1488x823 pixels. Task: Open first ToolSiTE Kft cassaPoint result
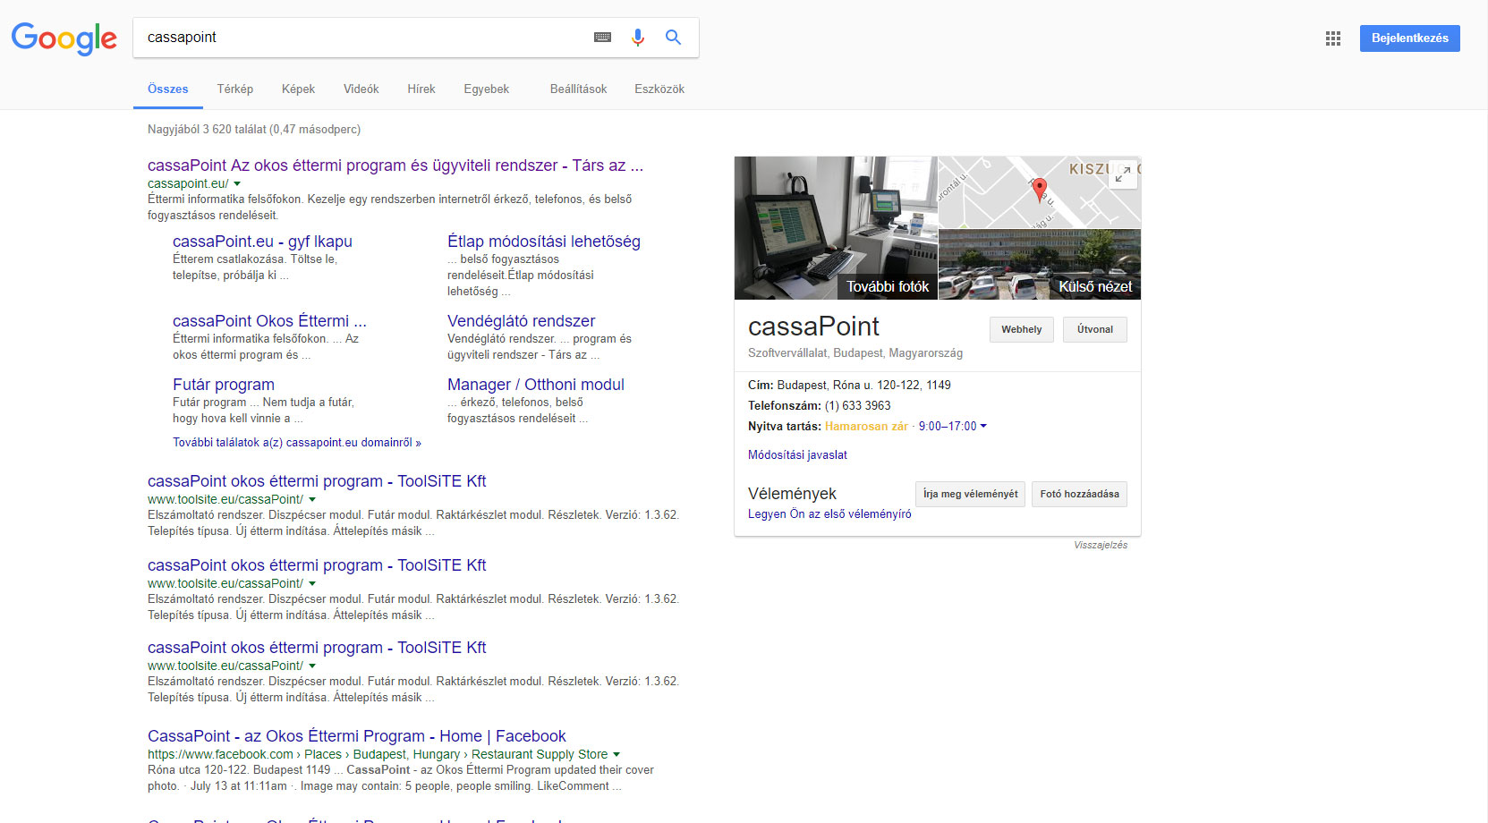[x=317, y=481]
